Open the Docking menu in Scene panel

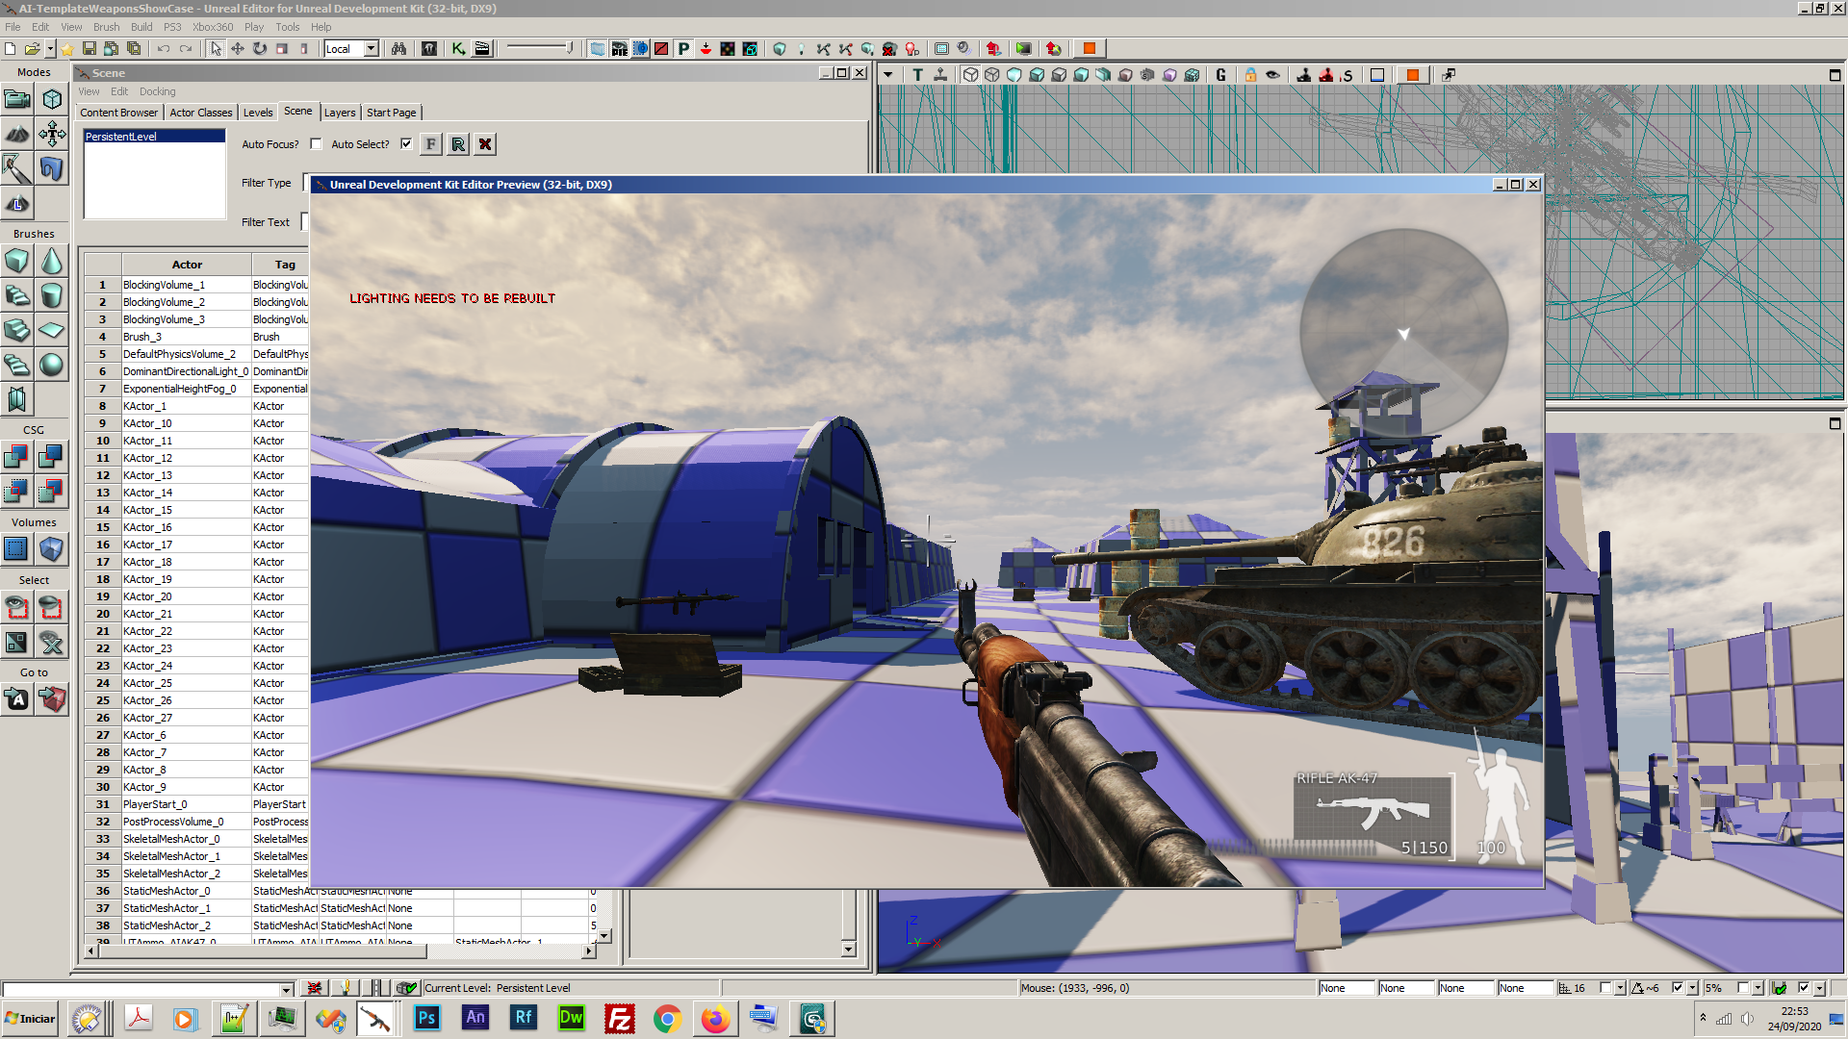coord(157,91)
